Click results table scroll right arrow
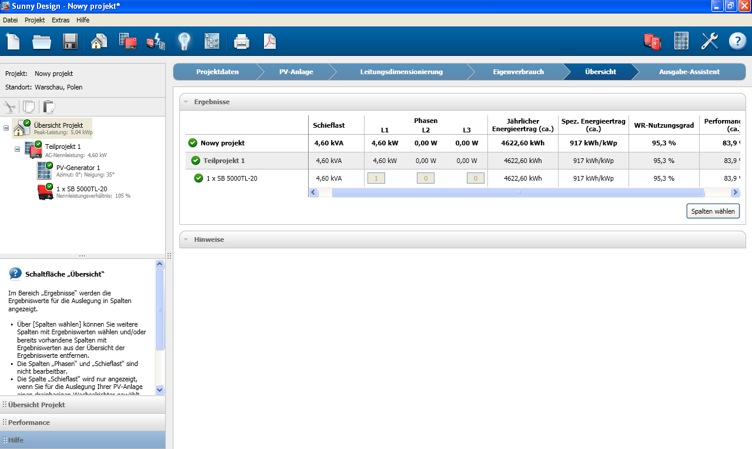This screenshot has width=752, height=449. tap(735, 192)
